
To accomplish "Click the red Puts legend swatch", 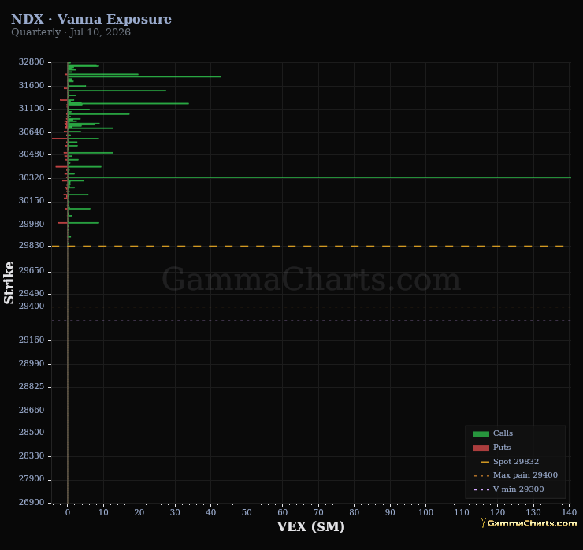I will [481, 448].
